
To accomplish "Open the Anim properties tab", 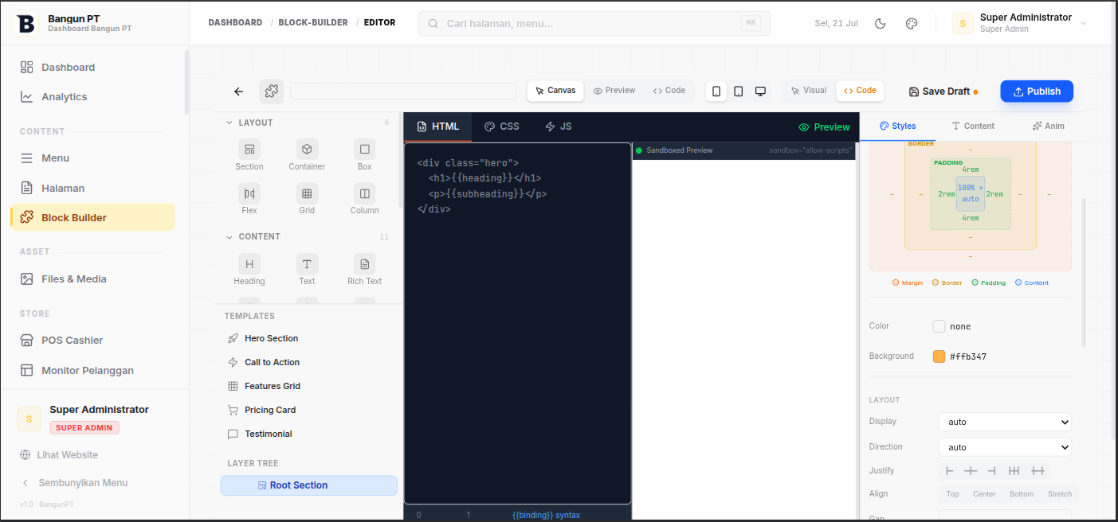I will (x=1048, y=126).
